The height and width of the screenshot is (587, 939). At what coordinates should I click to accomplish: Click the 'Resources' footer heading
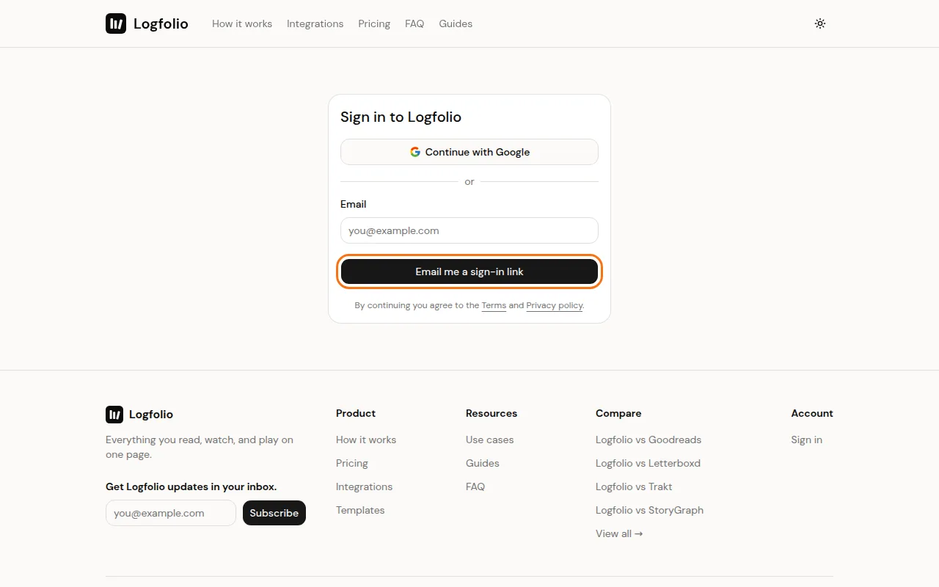tap(492, 413)
